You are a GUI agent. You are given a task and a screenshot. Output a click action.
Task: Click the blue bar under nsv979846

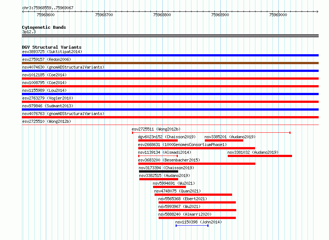pos(170,109)
